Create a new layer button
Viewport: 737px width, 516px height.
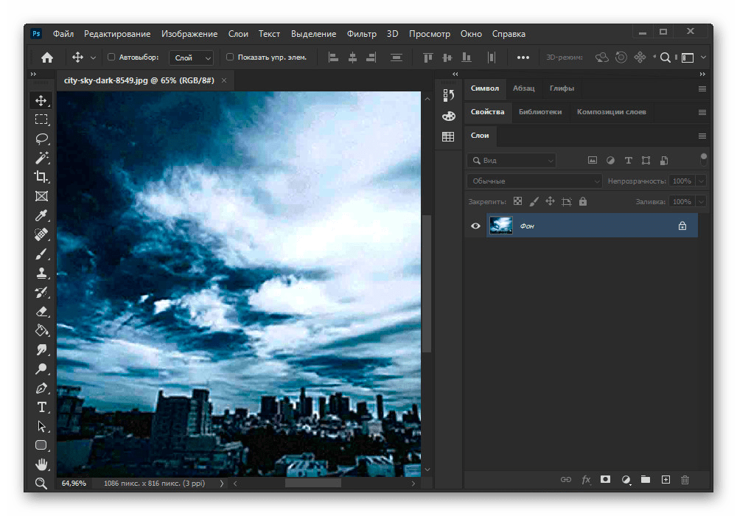tap(666, 479)
